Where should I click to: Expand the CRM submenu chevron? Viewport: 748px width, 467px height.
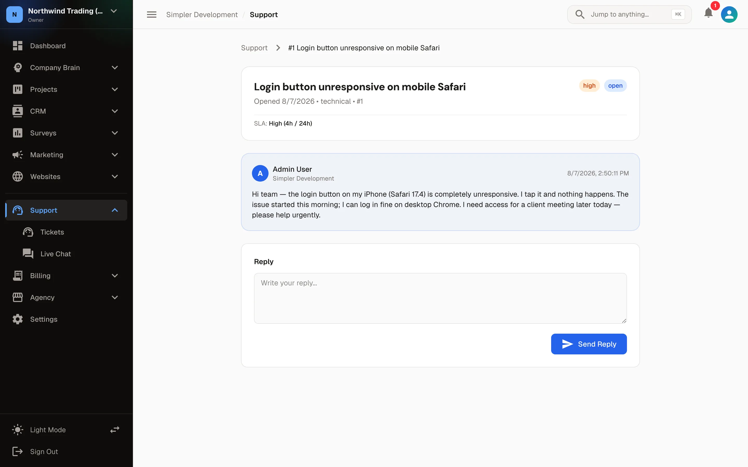pos(115,111)
